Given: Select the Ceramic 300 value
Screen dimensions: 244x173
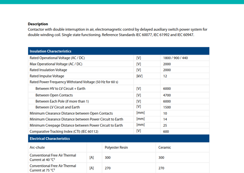Looking at the screenshot, I should pyautogui.click(x=161, y=157).
